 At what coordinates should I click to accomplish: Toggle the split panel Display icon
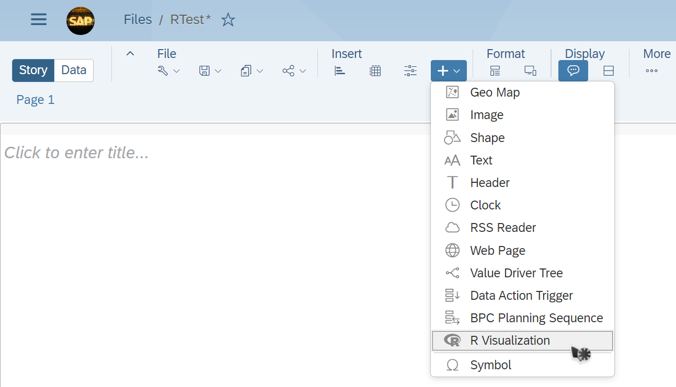(x=609, y=71)
